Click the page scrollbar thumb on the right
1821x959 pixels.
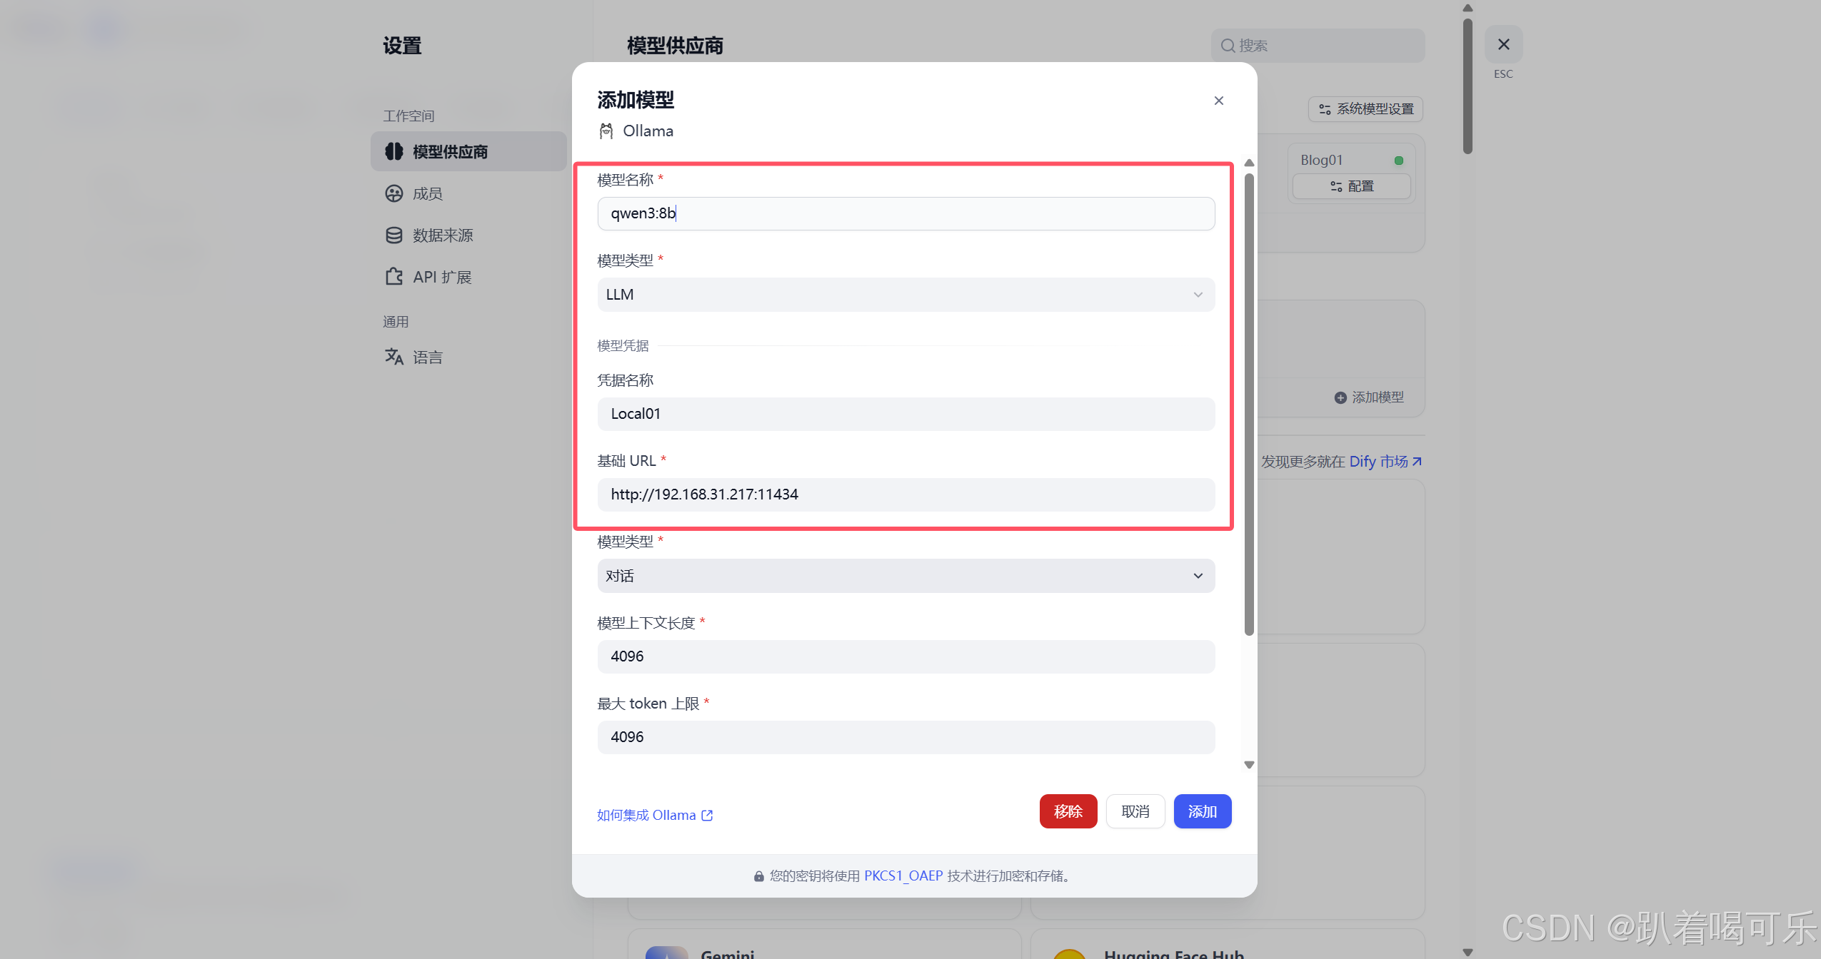pyautogui.click(x=1468, y=86)
